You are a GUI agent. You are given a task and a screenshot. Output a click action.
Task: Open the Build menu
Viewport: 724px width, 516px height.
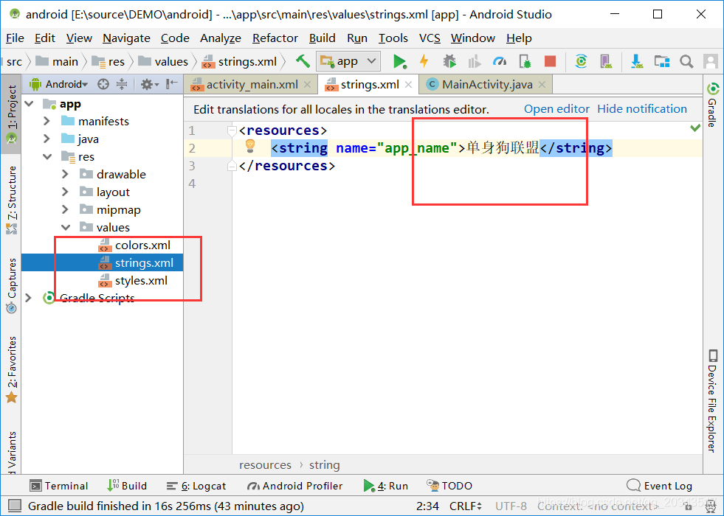pyautogui.click(x=323, y=38)
